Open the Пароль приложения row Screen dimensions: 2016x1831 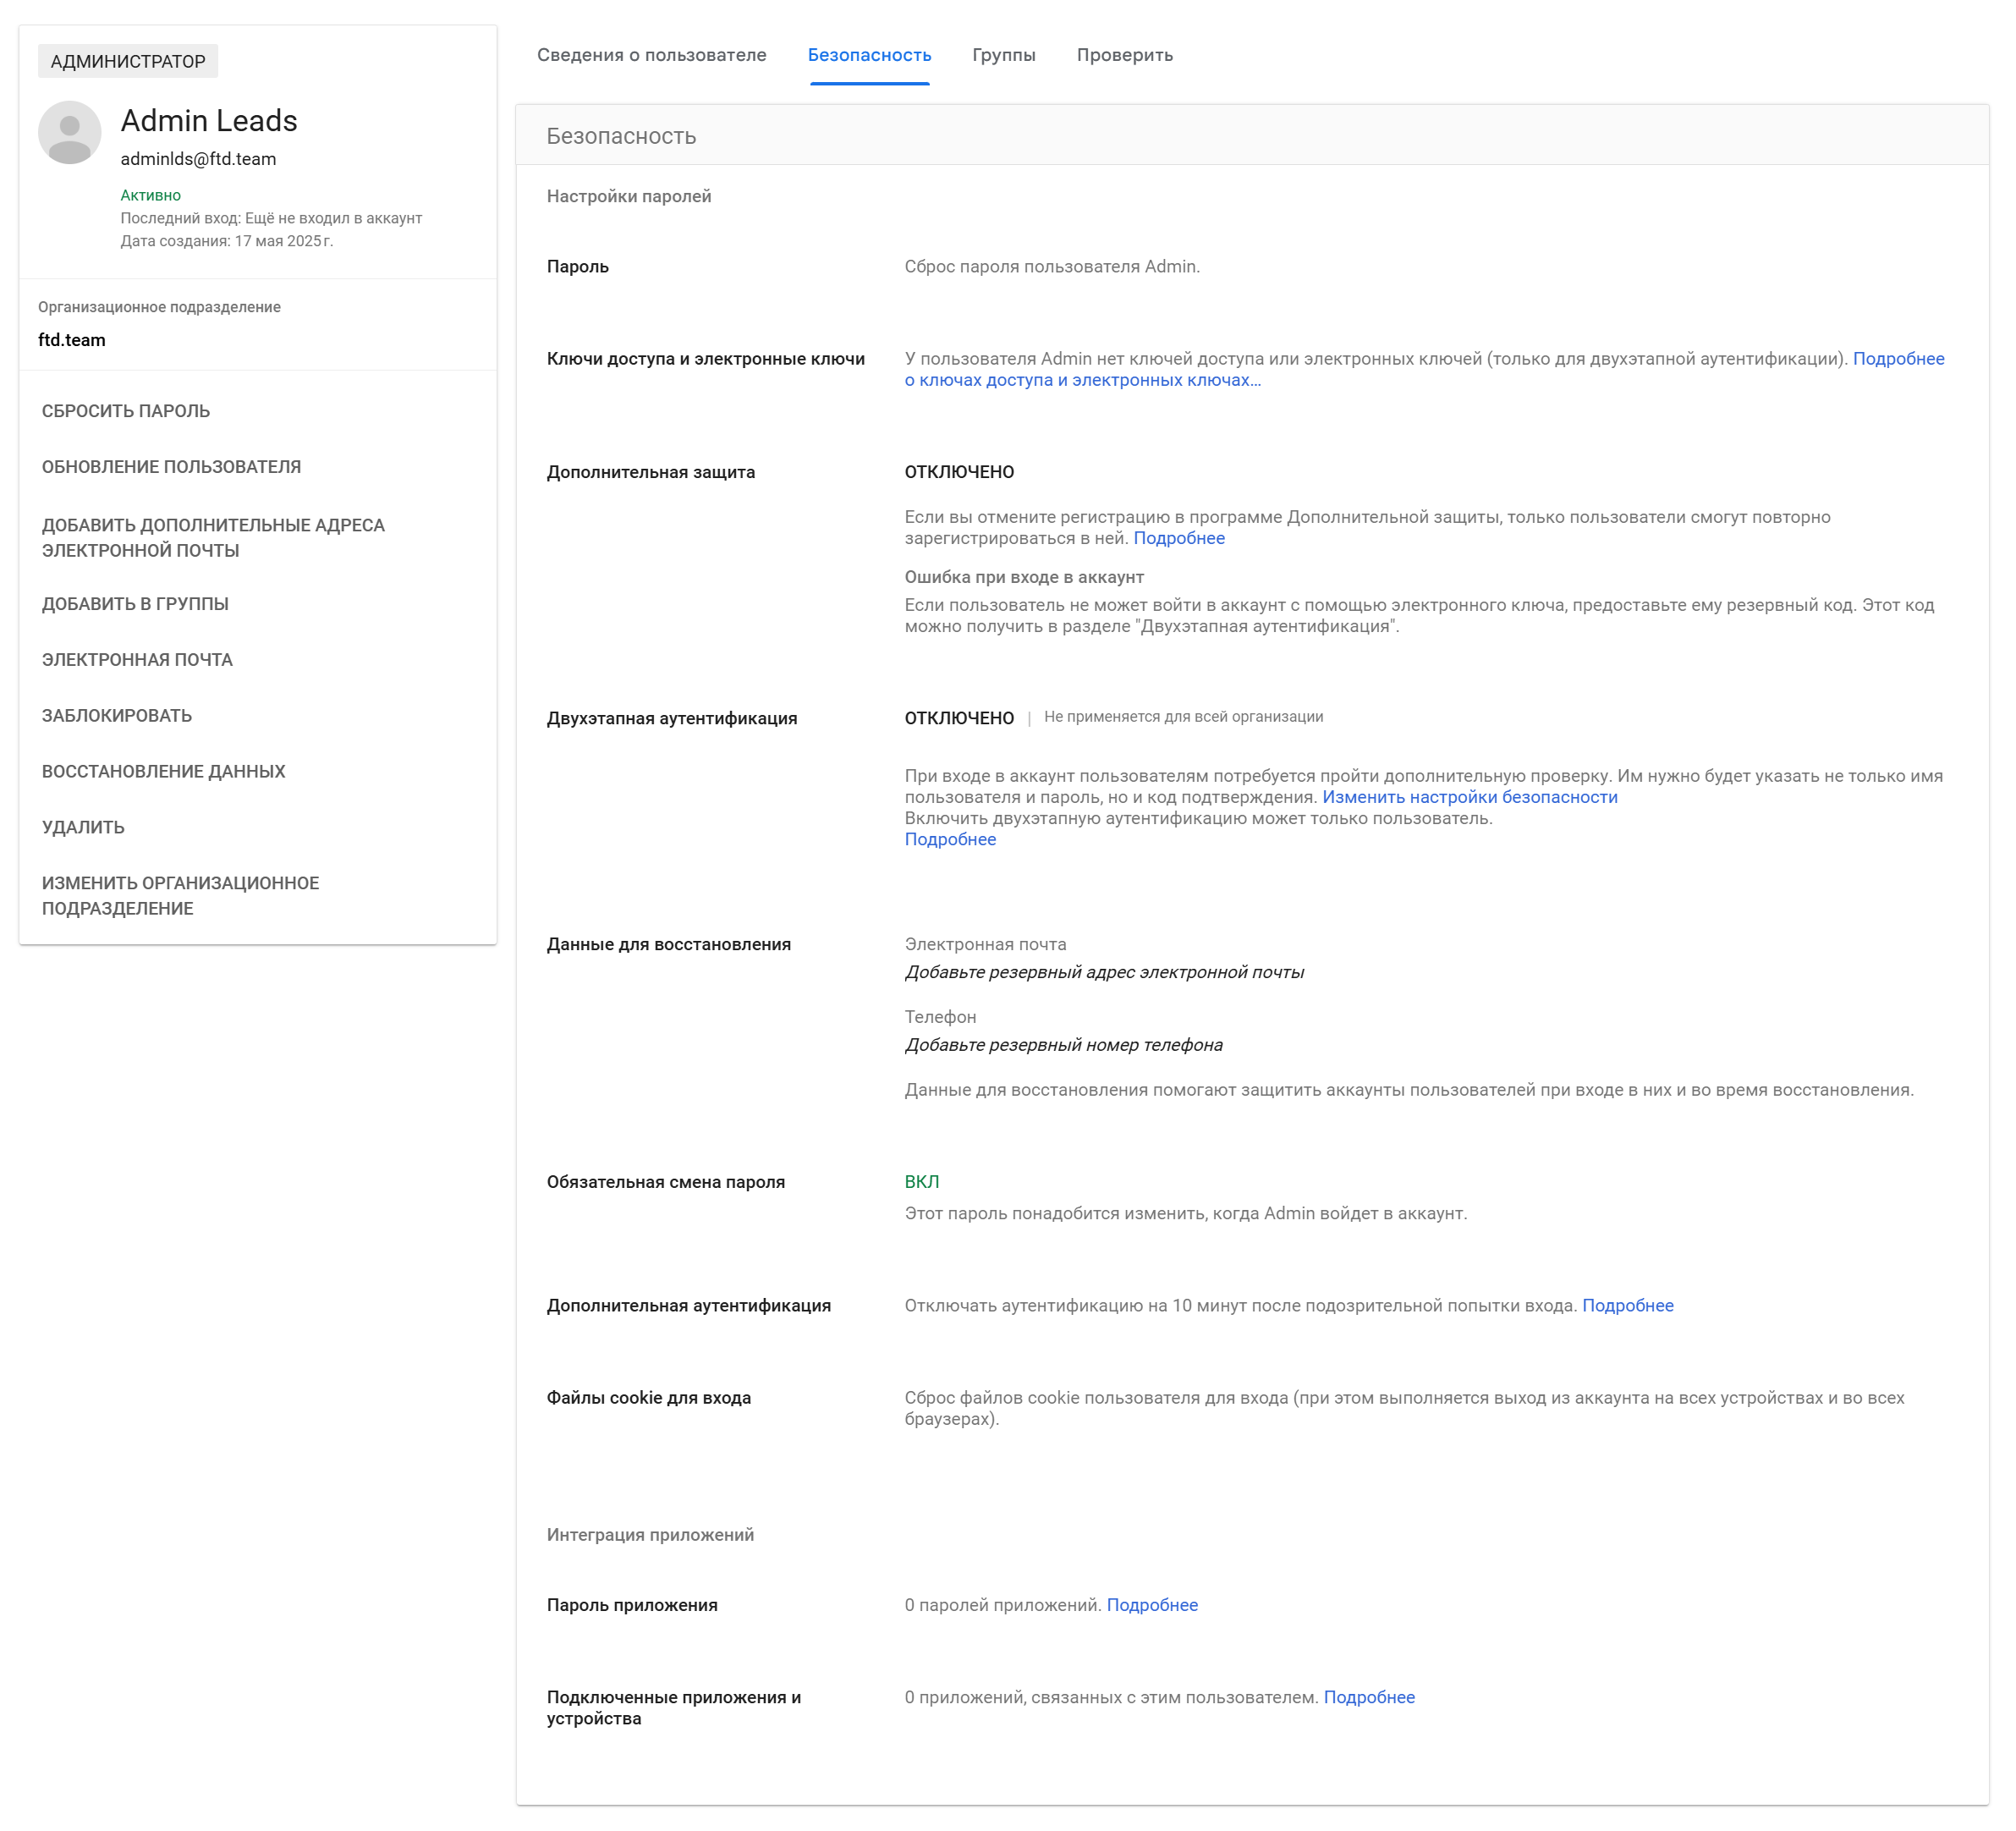coord(1252,1605)
